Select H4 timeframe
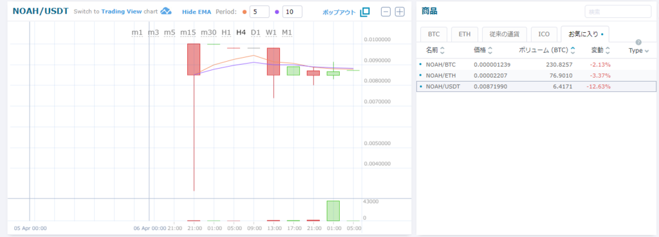This screenshot has width=659, height=237. (241, 32)
